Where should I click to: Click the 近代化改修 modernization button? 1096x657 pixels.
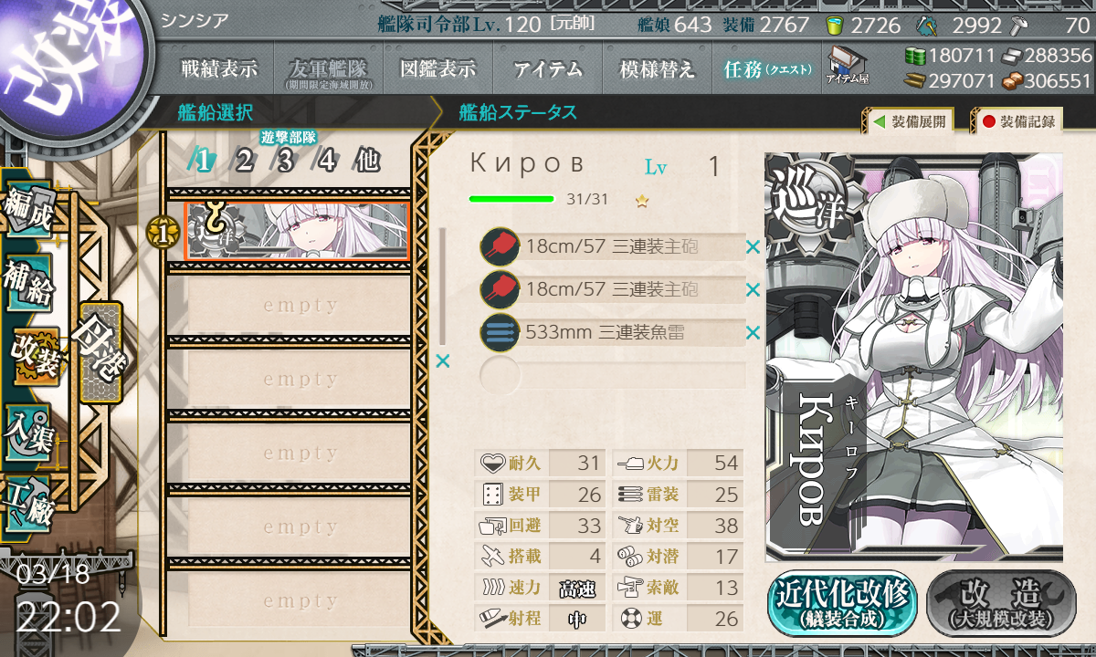tap(842, 602)
